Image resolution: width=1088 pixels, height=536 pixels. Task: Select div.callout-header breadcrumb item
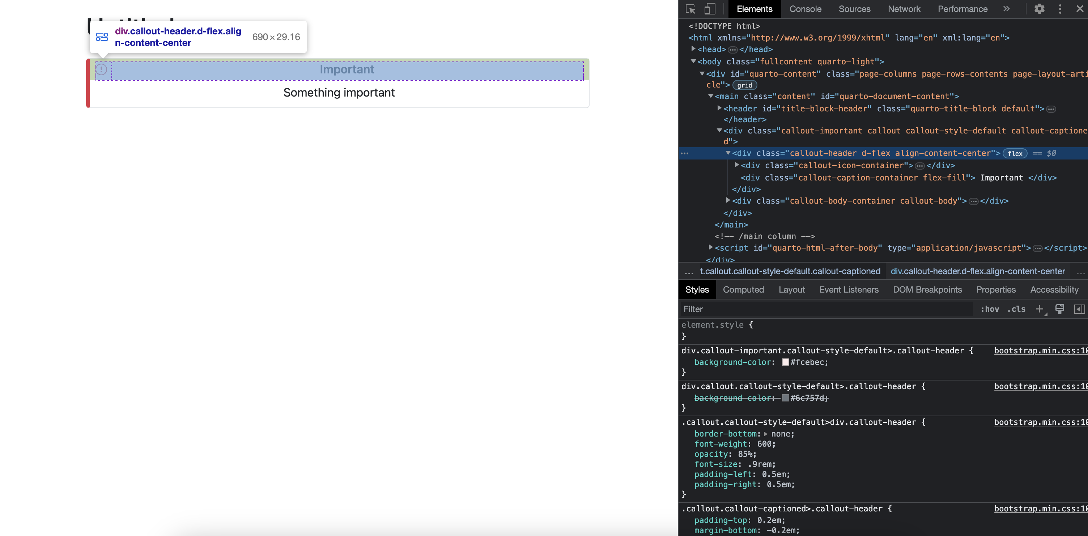coord(977,271)
